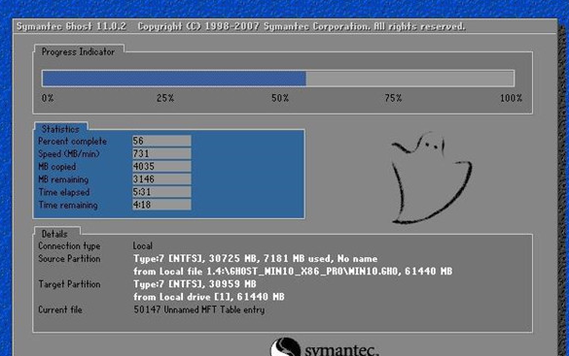Click the 'Speed (MB/min)' label

(x=69, y=154)
